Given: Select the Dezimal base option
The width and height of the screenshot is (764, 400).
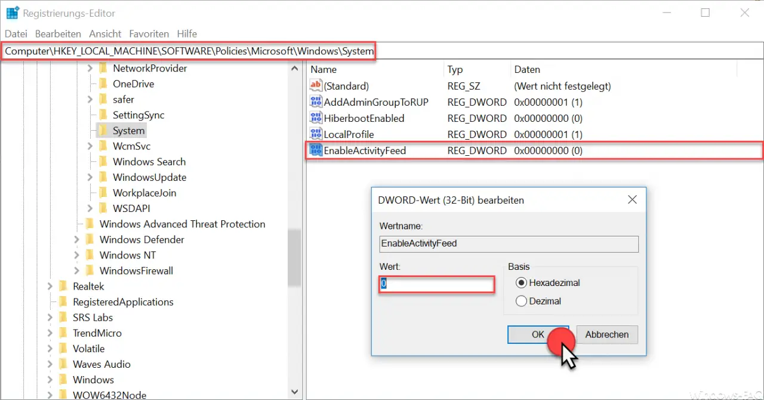Looking at the screenshot, I should tap(521, 301).
